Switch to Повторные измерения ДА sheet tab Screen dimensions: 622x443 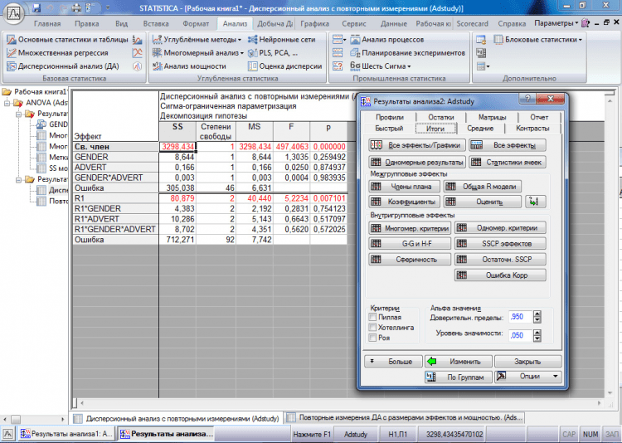click(406, 417)
